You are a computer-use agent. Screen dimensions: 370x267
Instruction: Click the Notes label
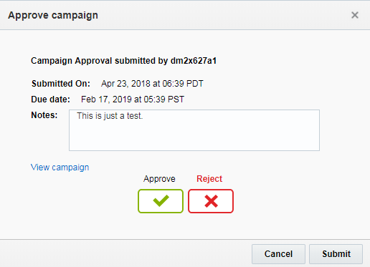[44, 115]
